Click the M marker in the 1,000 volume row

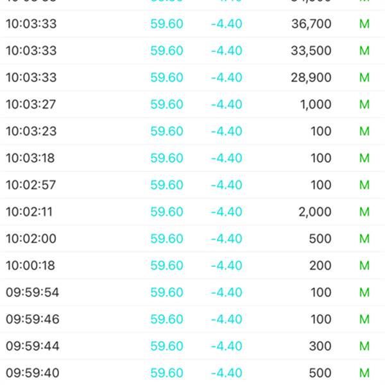point(364,105)
